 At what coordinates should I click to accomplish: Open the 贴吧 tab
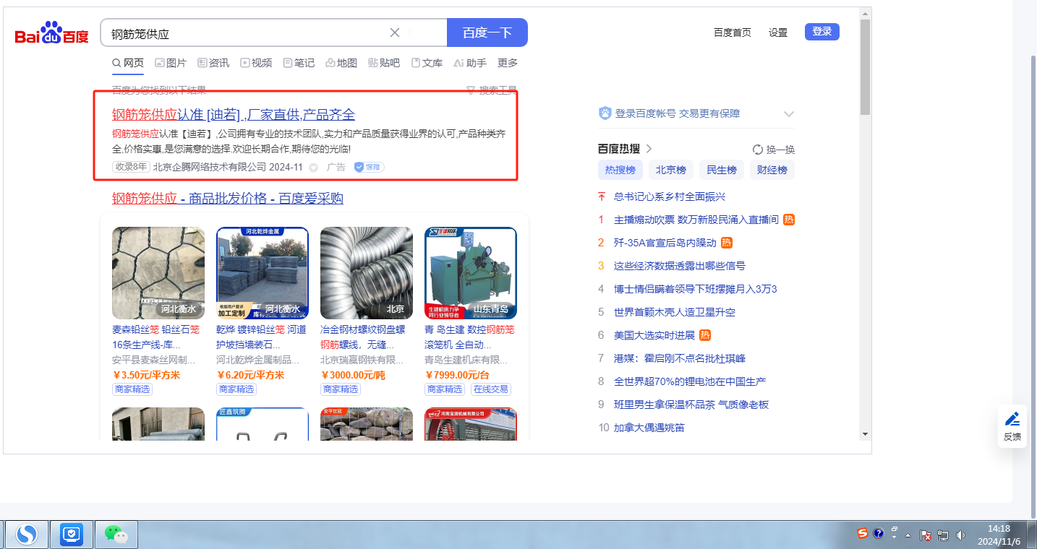384,63
